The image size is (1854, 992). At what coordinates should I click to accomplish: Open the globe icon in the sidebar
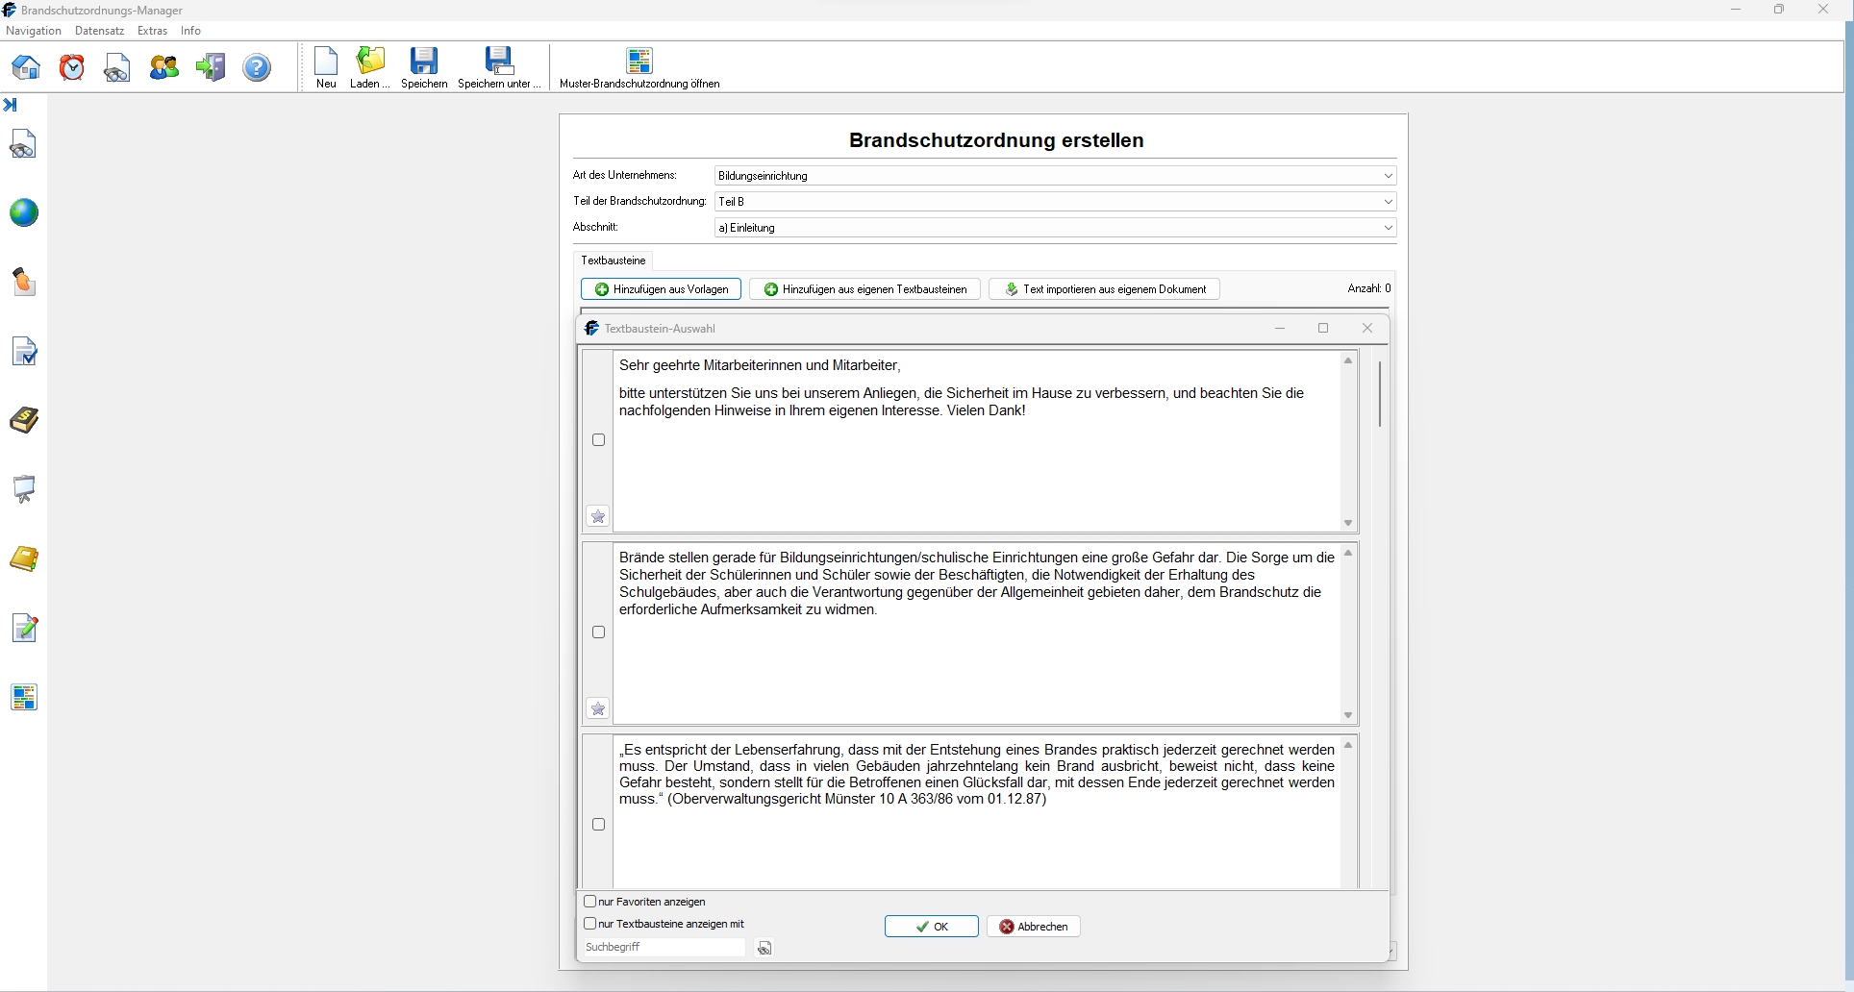pos(24,213)
